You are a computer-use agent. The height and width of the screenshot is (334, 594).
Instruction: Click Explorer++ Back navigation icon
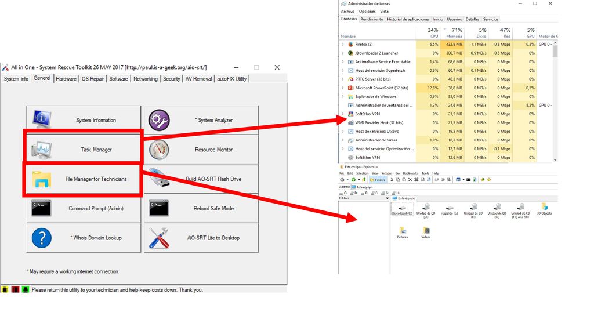[342, 180]
